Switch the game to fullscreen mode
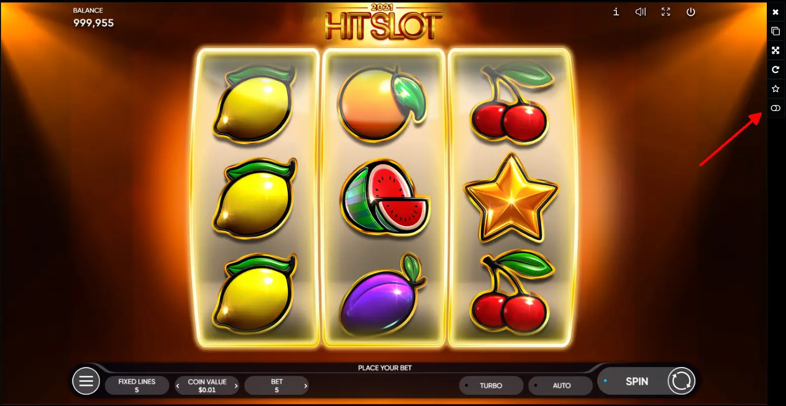The image size is (786, 406). (666, 12)
